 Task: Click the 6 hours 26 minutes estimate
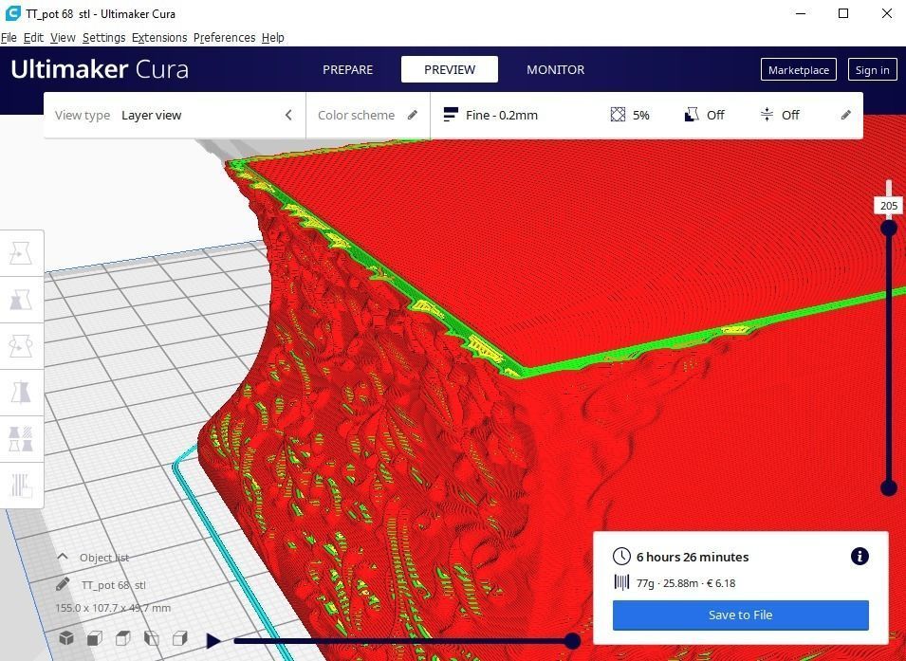tap(693, 557)
